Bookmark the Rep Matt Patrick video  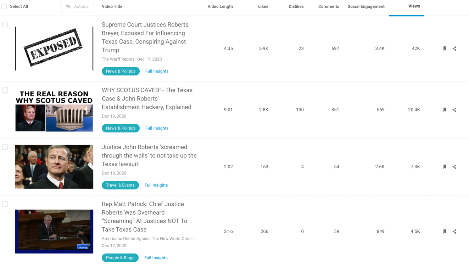coord(445,232)
